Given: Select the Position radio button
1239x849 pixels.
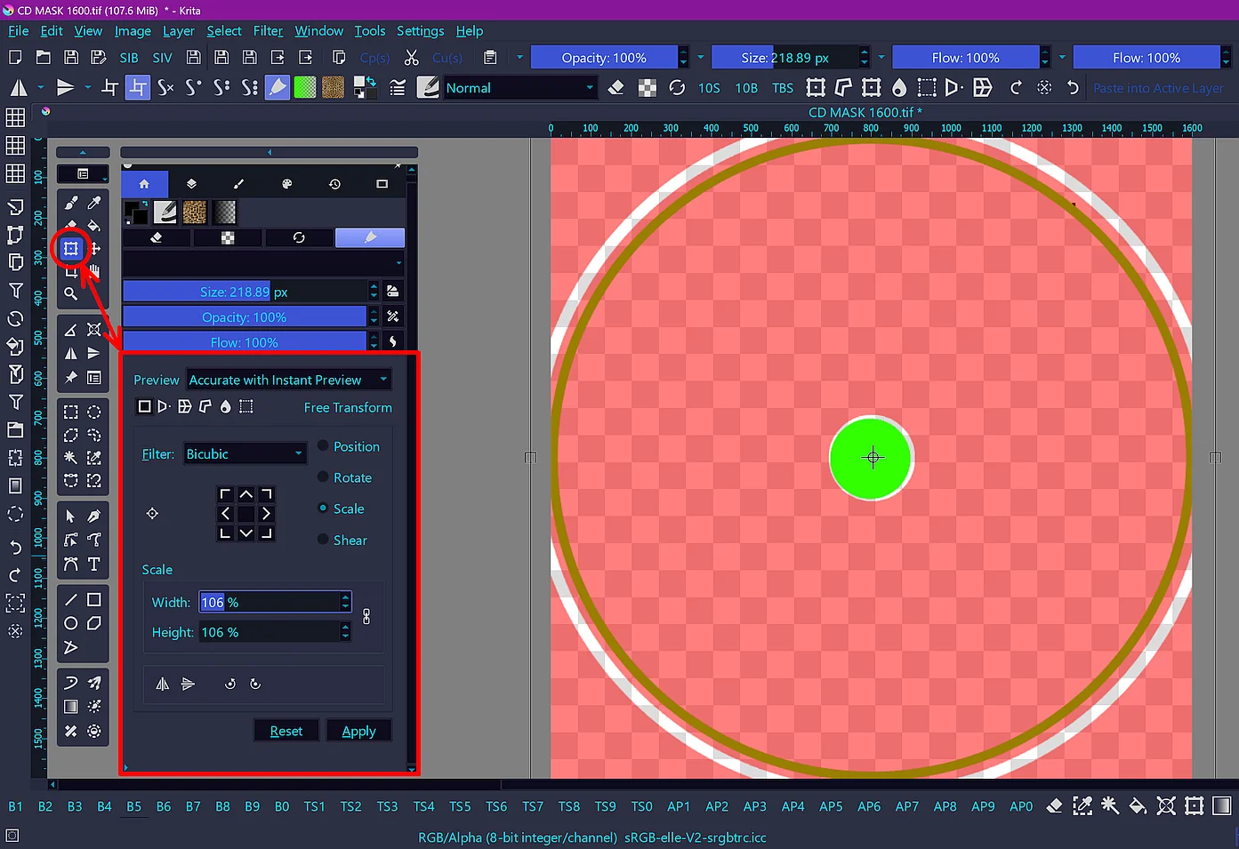Looking at the screenshot, I should tap(324, 446).
